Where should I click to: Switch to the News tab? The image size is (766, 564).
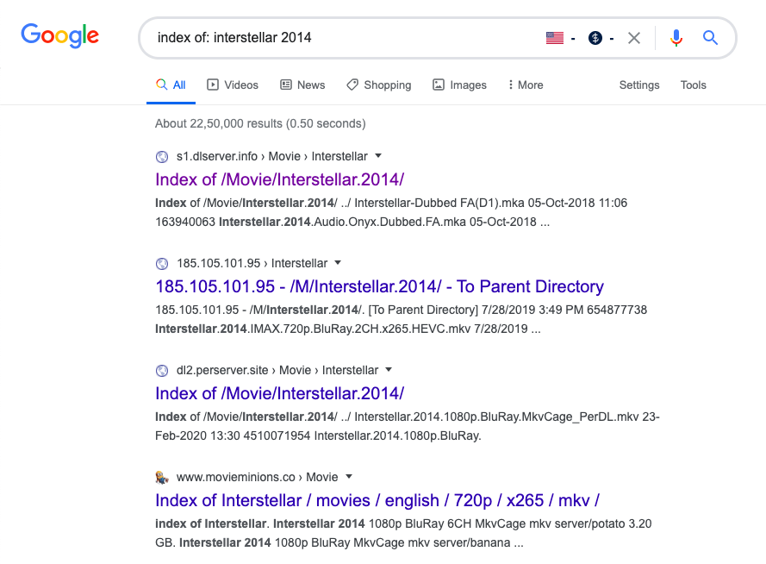(302, 85)
